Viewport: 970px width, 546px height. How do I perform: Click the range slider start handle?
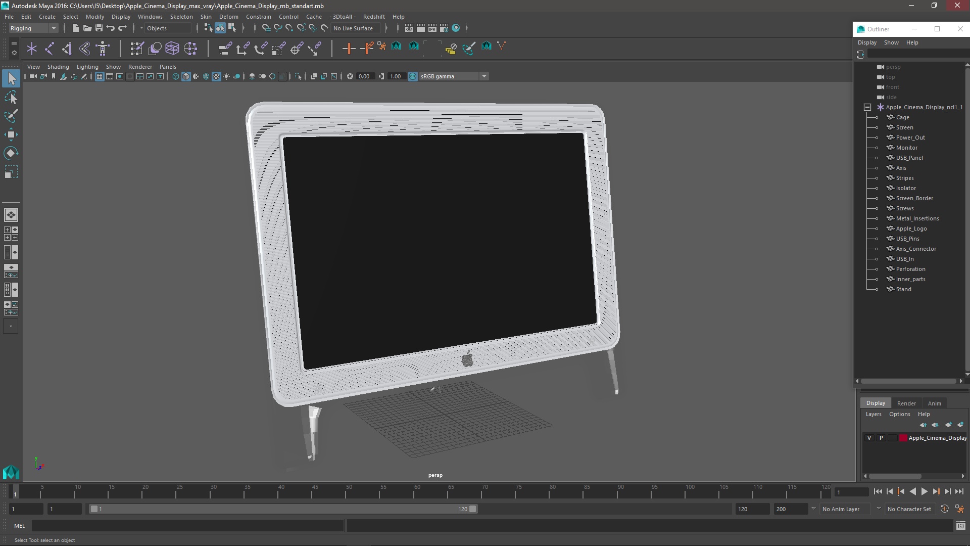[x=94, y=509]
